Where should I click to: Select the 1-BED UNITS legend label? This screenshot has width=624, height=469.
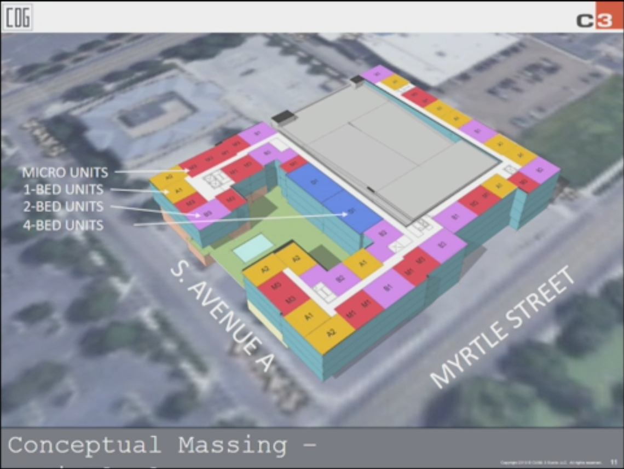pyautogui.click(x=63, y=189)
